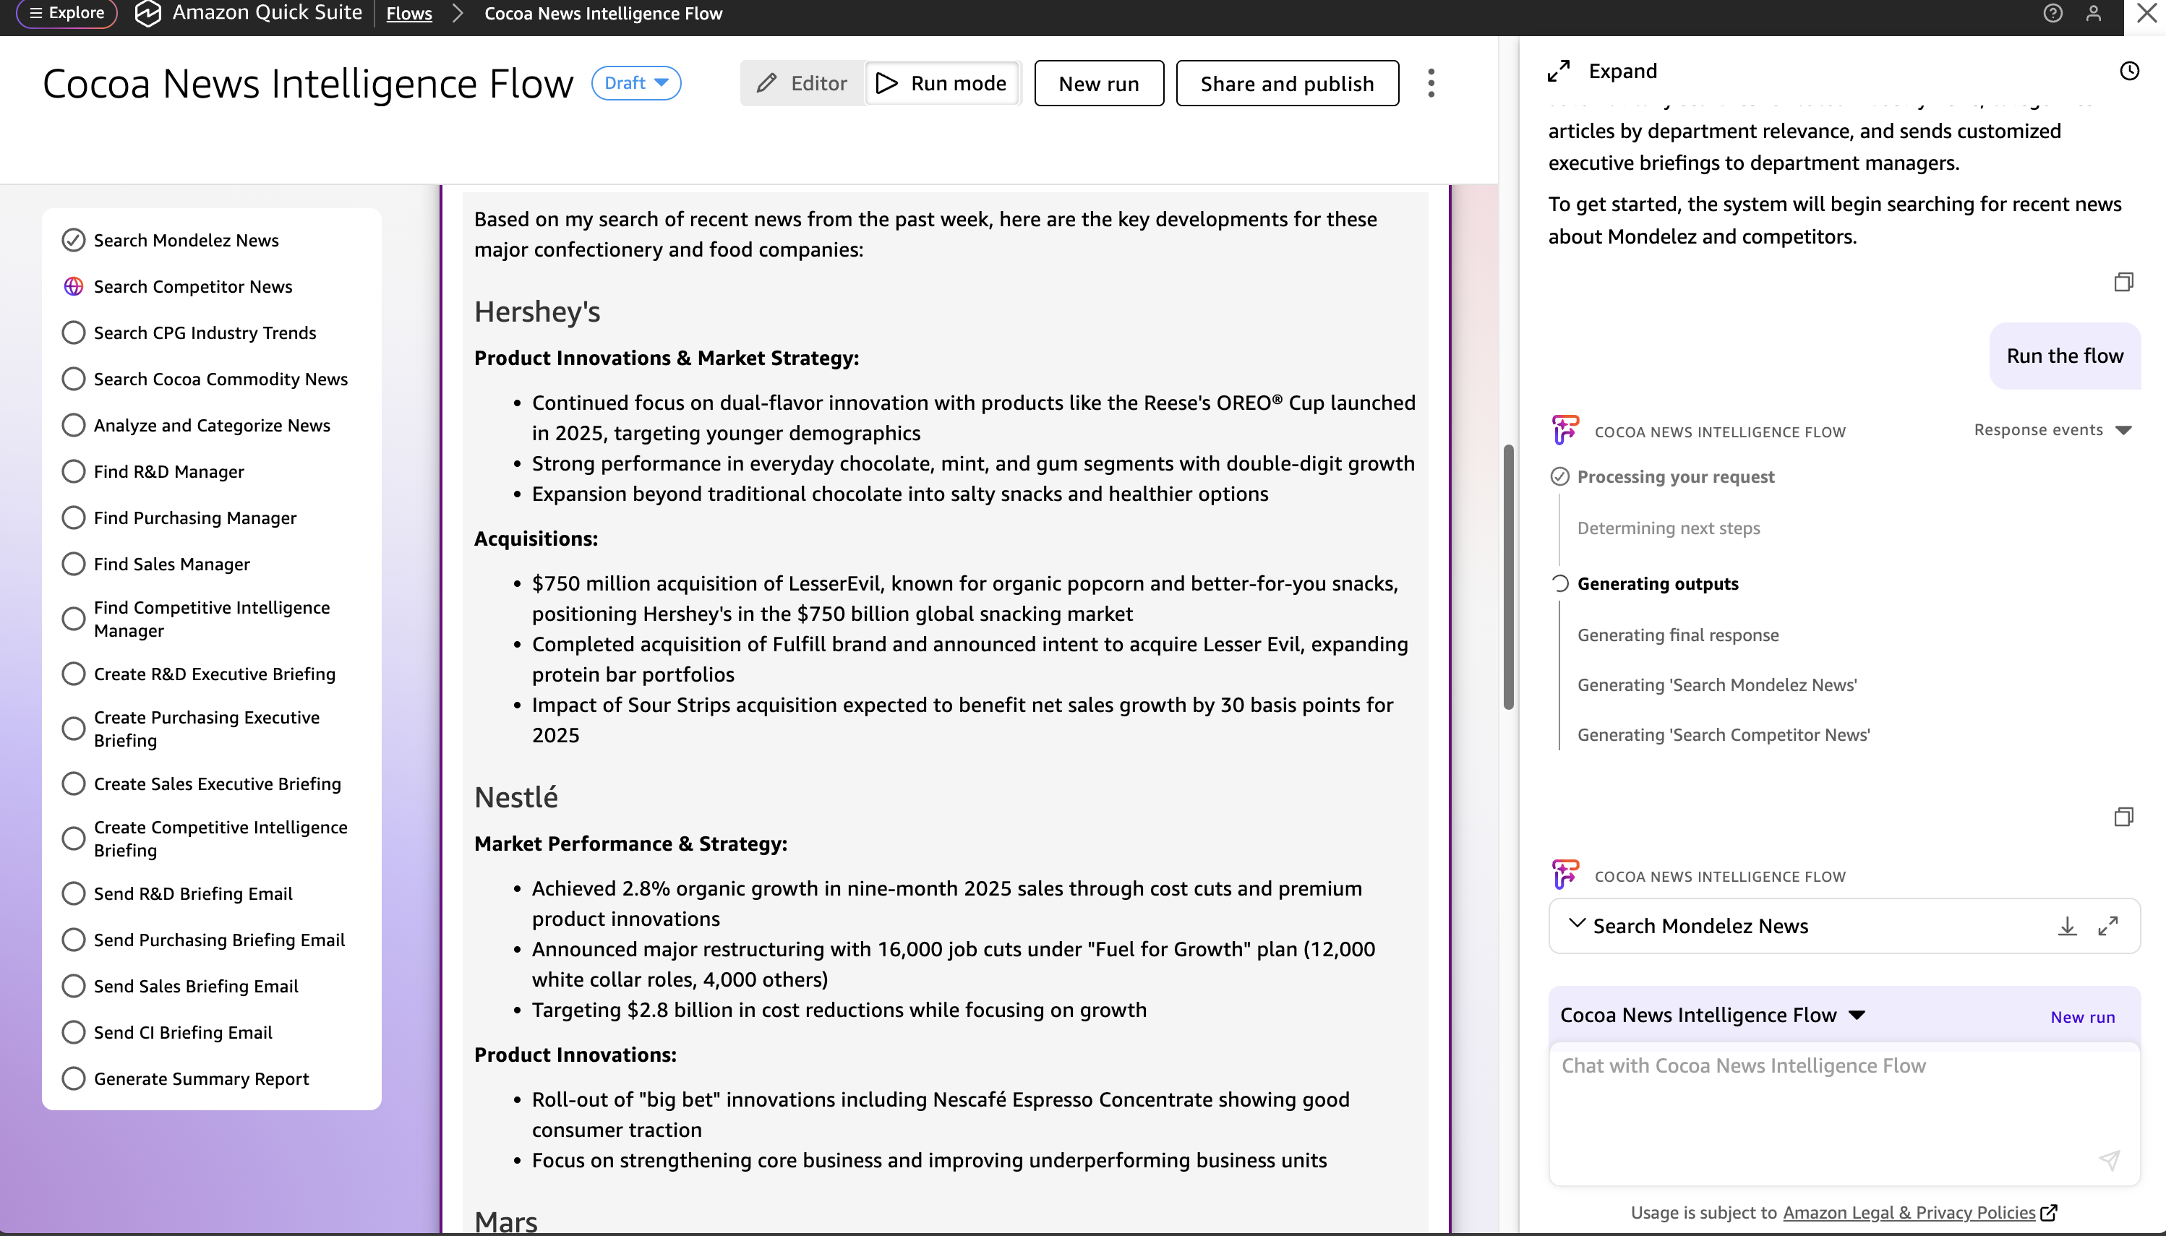This screenshot has height=1236, width=2166.
Task: Collapse the Search Mondelez News chevron
Action: click(1576, 924)
